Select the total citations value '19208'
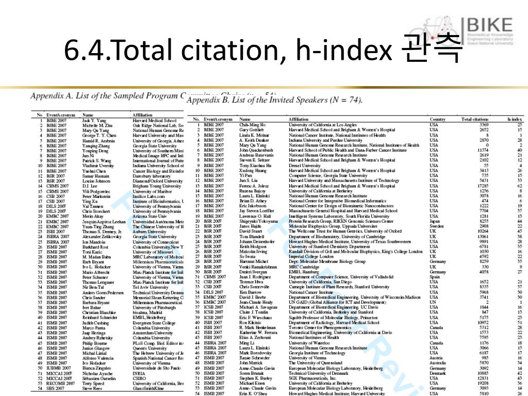The width and height of the screenshot is (528, 396). coord(483,383)
